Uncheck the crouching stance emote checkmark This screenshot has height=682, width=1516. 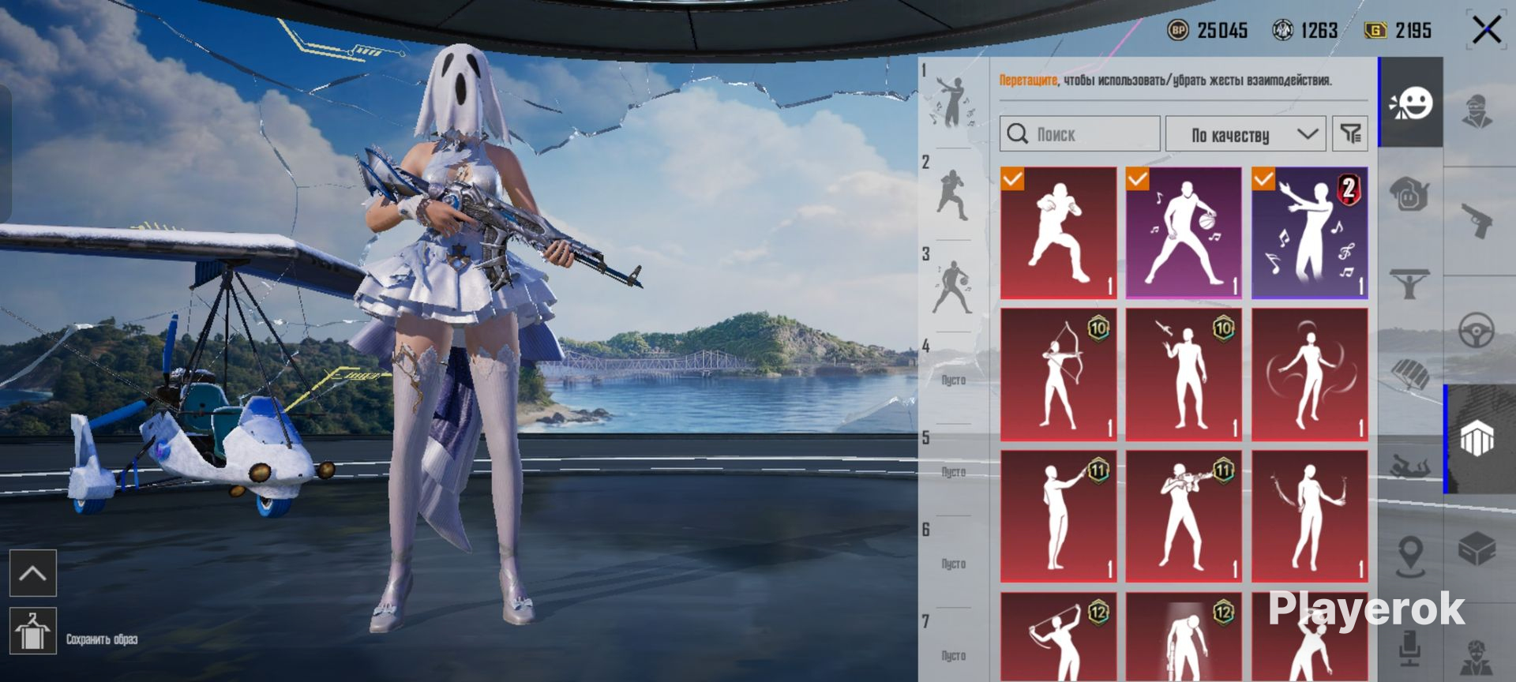click(1012, 179)
